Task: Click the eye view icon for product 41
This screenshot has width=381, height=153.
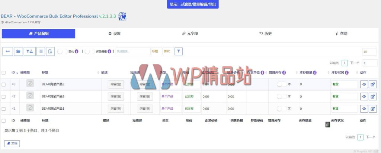Action: coord(364,109)
